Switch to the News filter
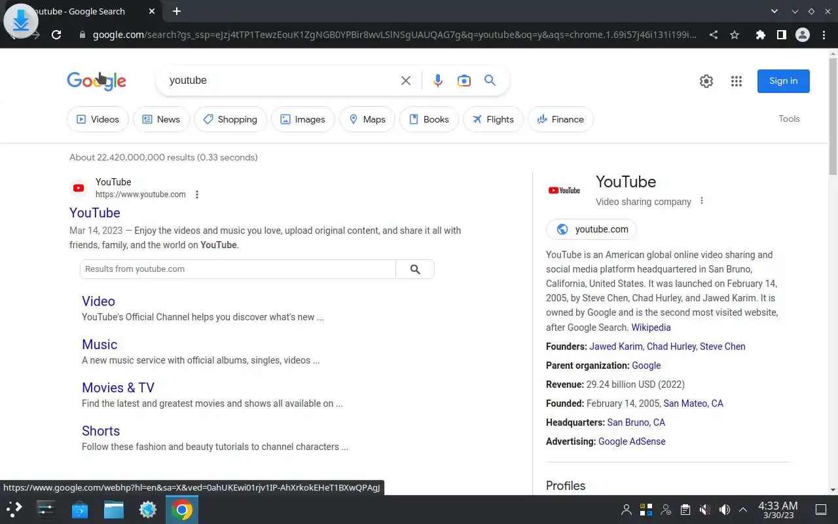Image resolution: width=838 pixels, height=524 pixels. (161, 119)
